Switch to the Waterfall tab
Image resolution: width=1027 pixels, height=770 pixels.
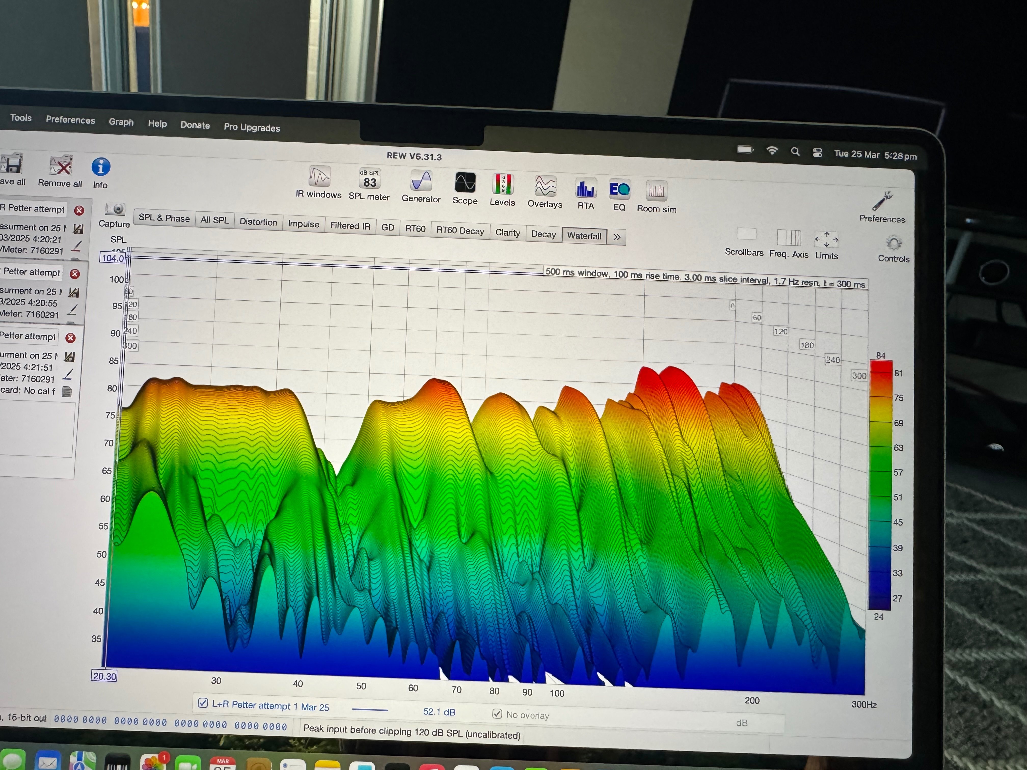pos(584,236)
